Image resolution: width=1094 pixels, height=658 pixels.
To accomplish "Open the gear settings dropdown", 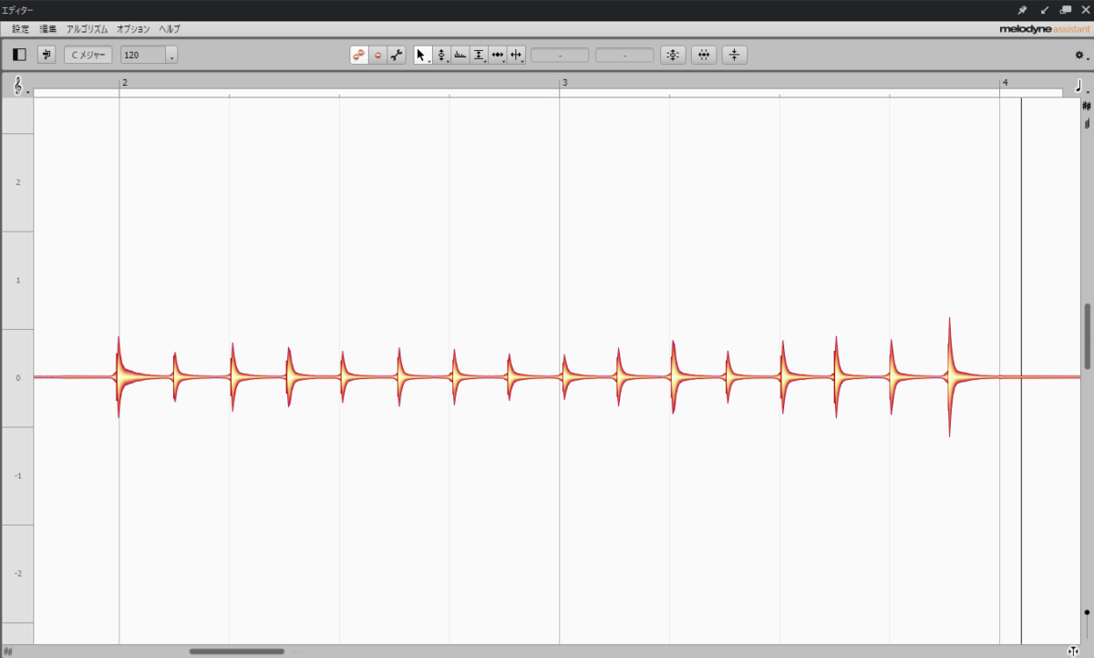I will click(1080, 56).
